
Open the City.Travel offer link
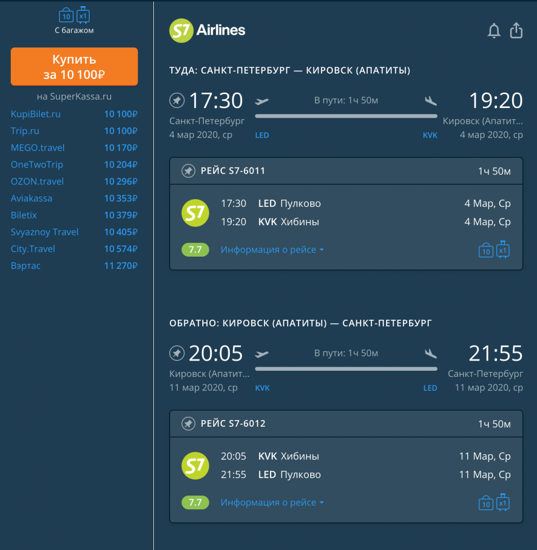click(33, 249)
